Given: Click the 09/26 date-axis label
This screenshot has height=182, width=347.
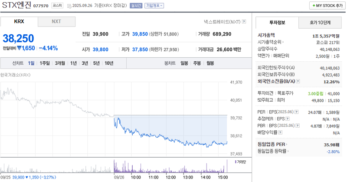Looking at the screenshot, I should (x=119, y=177).
